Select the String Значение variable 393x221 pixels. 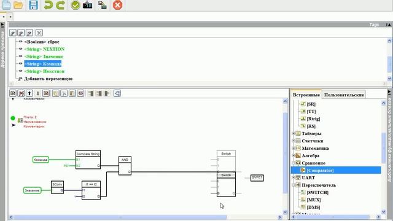tap(44, 56)
